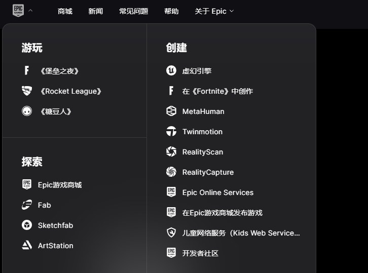Click the MetaHuman icon

(171, 111)
